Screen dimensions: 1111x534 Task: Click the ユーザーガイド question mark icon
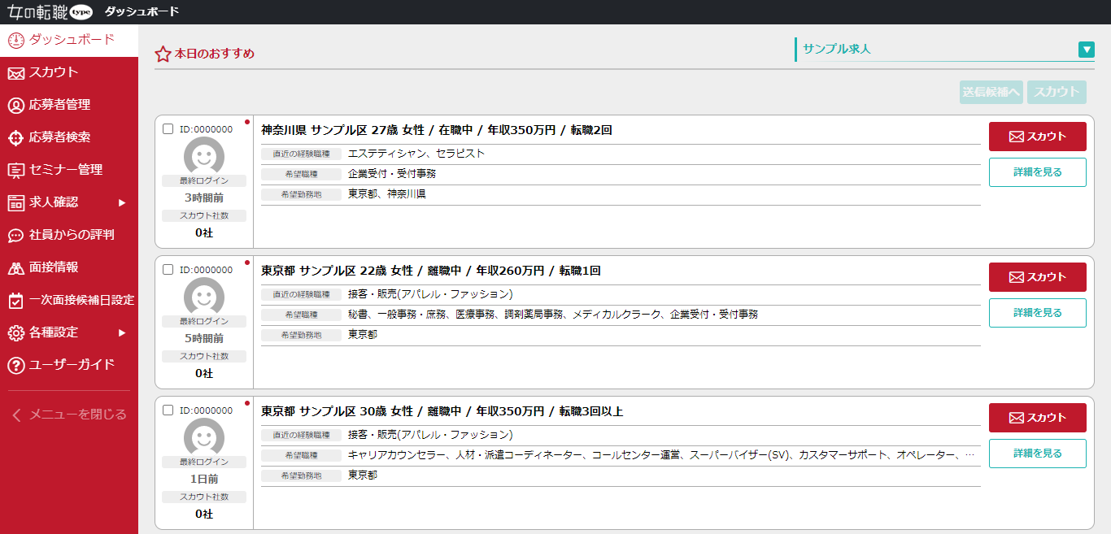pos(16,365)
